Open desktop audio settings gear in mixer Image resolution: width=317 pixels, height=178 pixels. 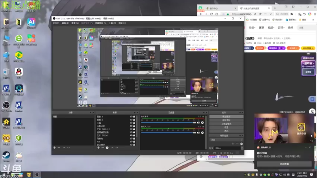(202, 123)
